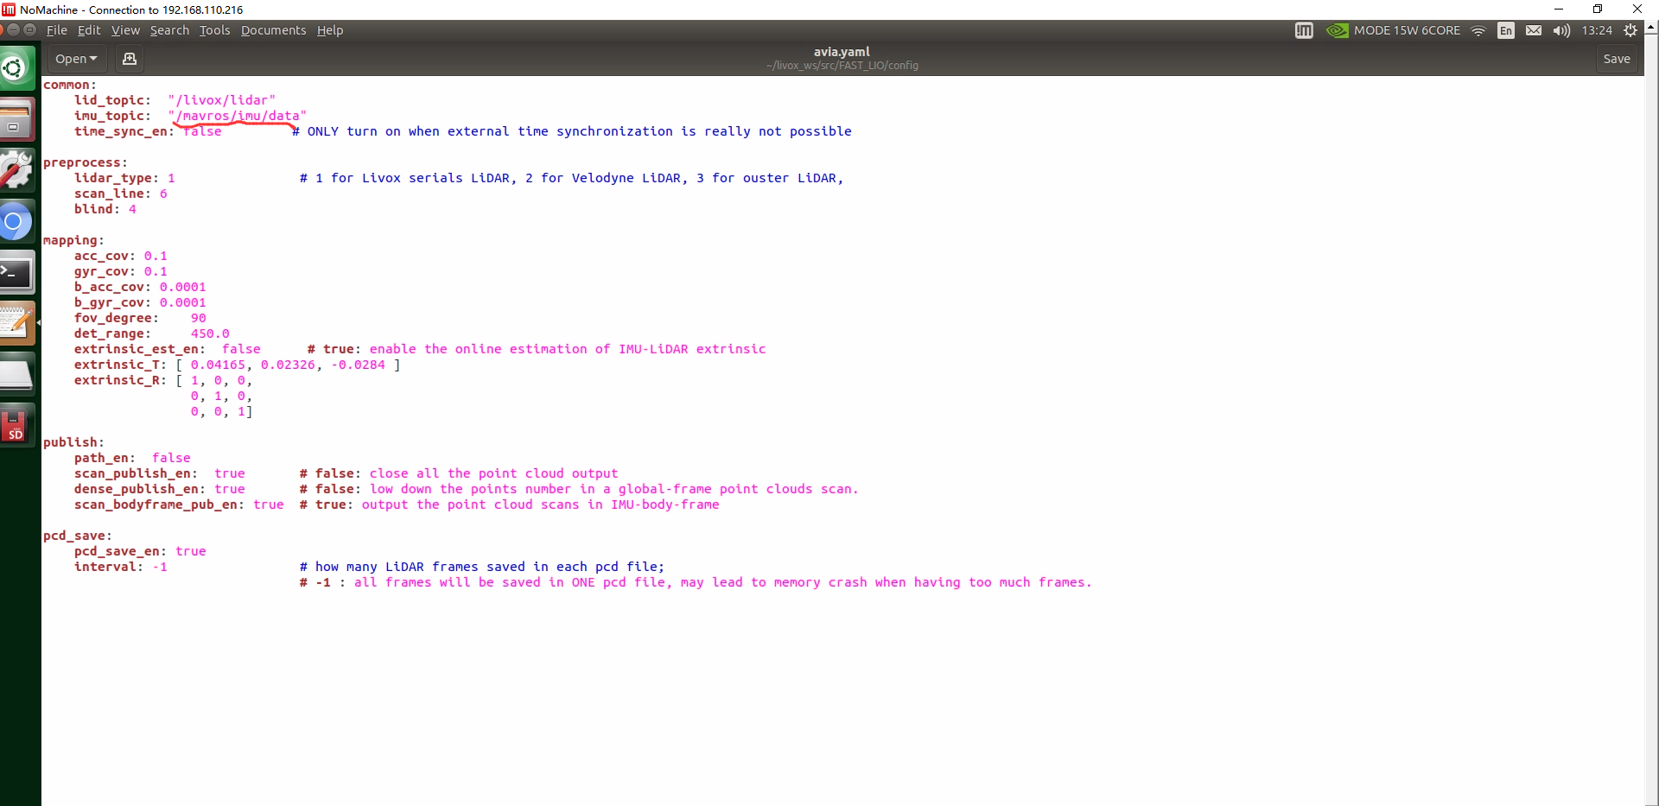
Task: Click the extrinsic_T value 0.04165
Action: tap(218, 365)
